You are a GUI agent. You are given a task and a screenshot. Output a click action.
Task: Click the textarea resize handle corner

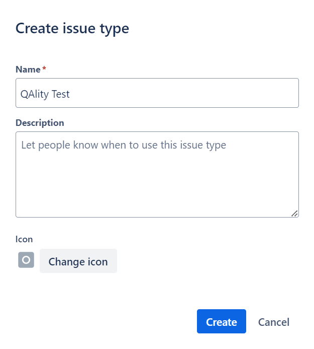click(x=295, y=214)
